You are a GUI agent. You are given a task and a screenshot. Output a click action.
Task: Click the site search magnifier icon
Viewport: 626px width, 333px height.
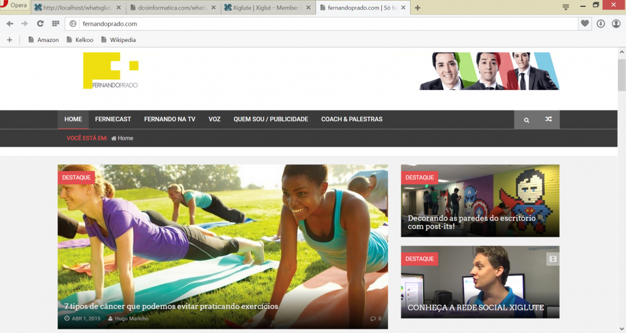tap(526, 119)
